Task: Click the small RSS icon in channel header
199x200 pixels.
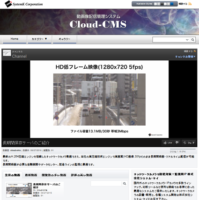Action: point(195,51)
